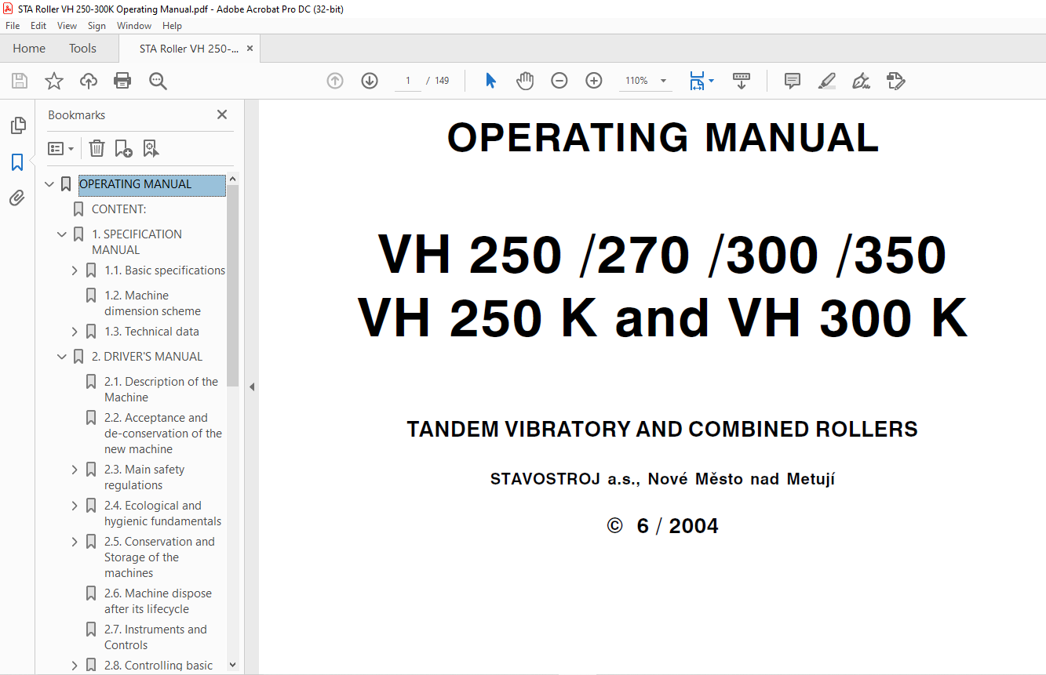The image size is (1046, 675).
Task: Open fit page options dropdown arrow
Action: coord(712,81)
